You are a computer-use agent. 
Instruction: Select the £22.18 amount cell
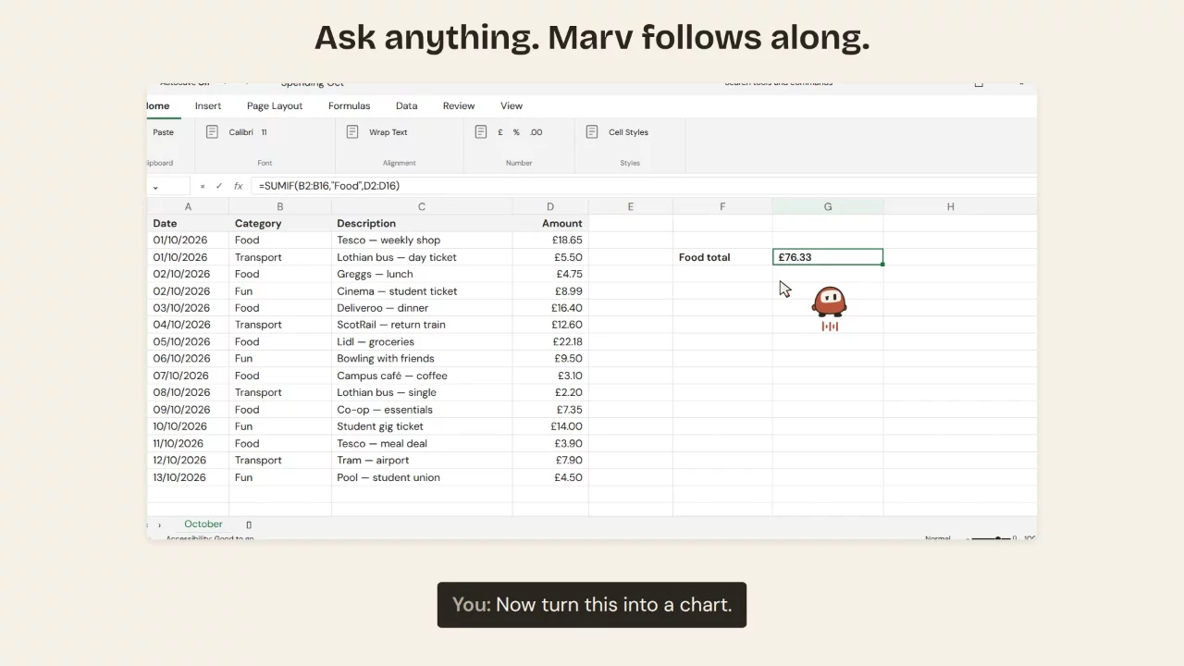[x=550, y=342]
